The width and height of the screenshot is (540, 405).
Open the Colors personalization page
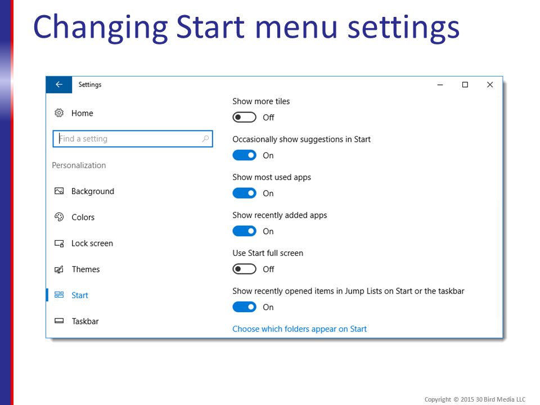[83, 217]
